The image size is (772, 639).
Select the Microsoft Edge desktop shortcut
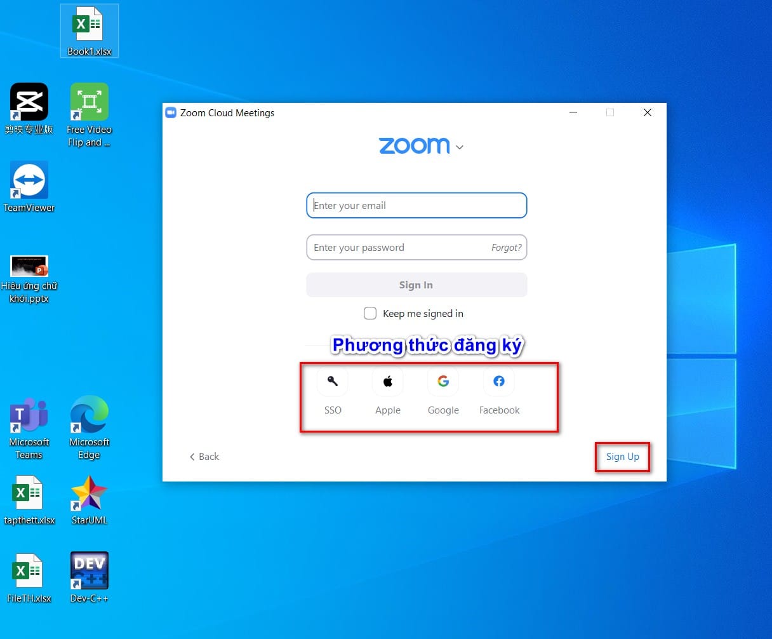pyautogui.click(x=90, y=427)
